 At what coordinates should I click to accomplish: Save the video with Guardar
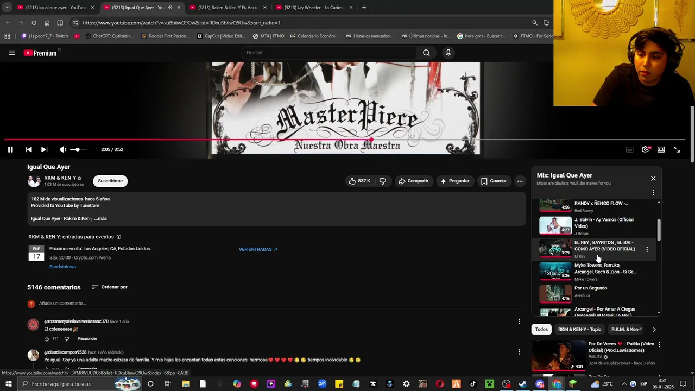(x=494, y=181)
